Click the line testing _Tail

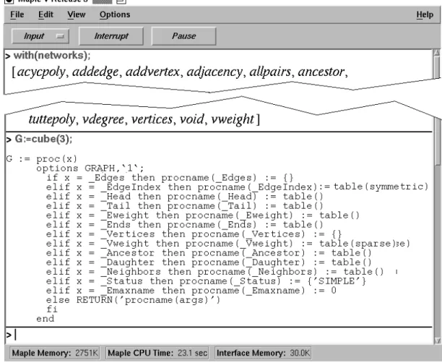[185, 206]
